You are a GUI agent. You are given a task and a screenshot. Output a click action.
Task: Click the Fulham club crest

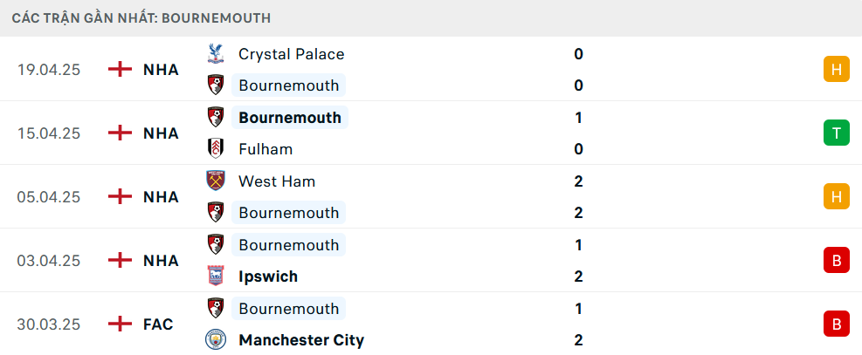(x=215, y=149)
